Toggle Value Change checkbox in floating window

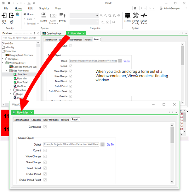coord(45,156)
